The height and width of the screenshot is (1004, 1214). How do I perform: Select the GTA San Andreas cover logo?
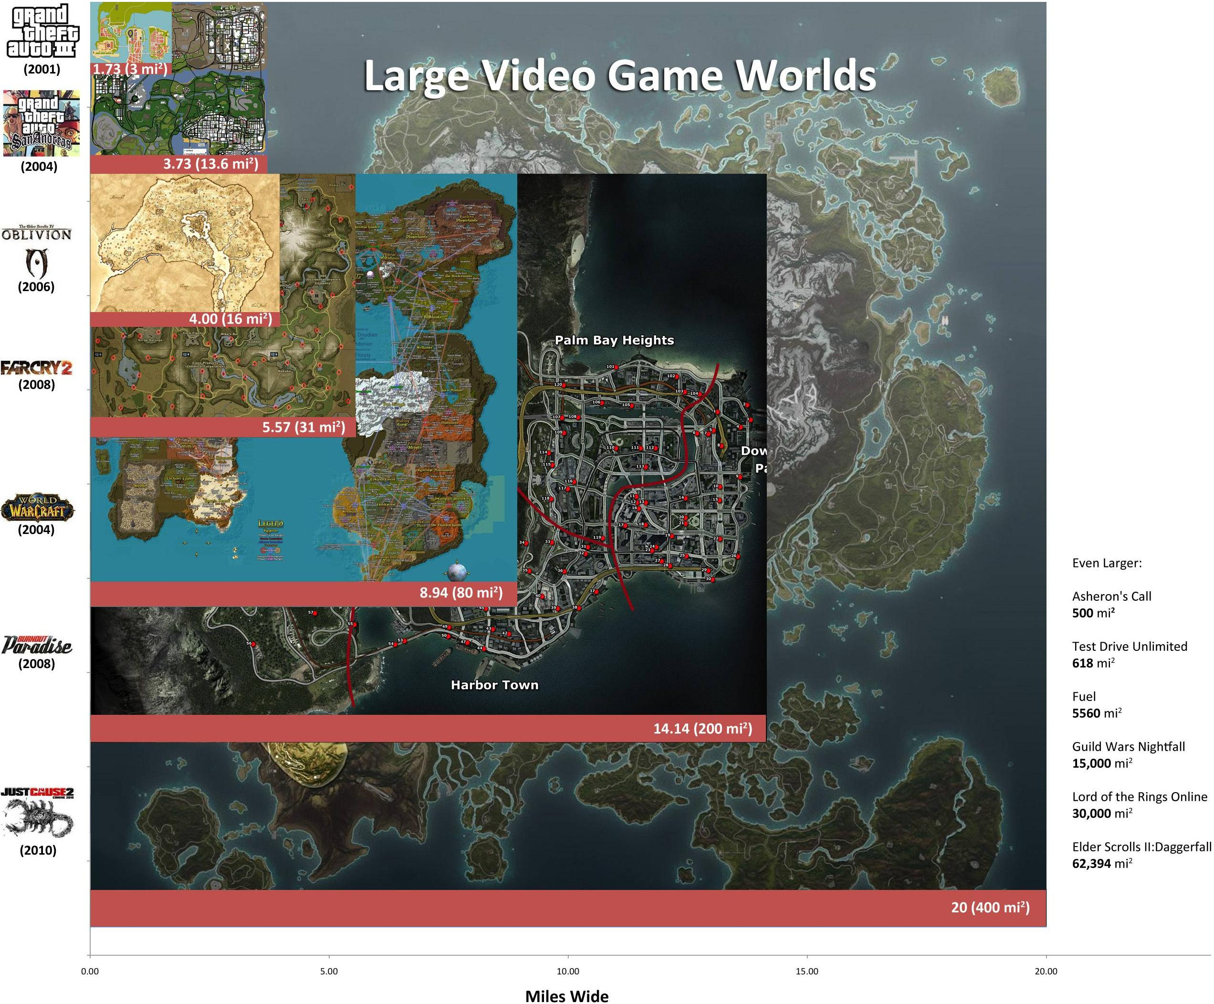tap(42, 123)
